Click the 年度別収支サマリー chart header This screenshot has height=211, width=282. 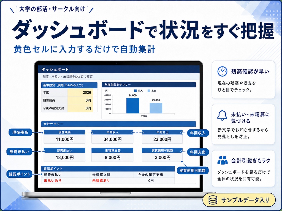149,85
